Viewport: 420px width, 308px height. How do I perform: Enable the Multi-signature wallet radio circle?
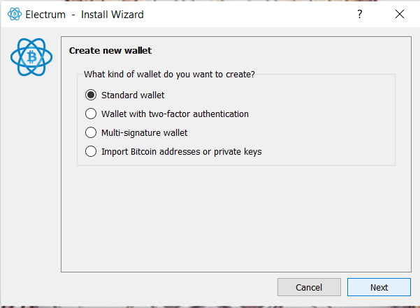(91, 132)
